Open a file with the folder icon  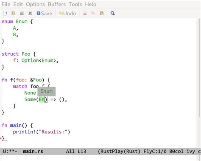point(14,13)
